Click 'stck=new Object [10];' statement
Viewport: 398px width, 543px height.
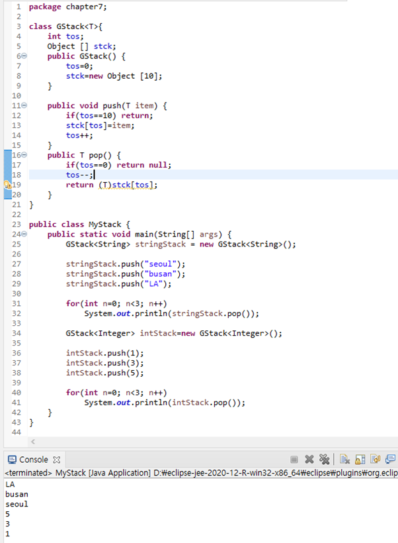[x=114, y=76]
